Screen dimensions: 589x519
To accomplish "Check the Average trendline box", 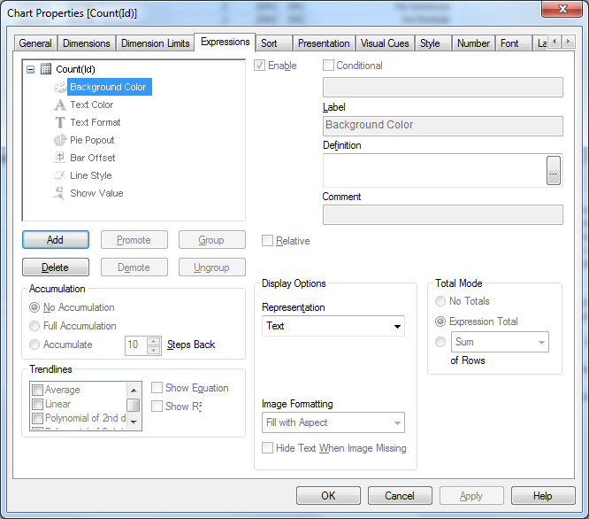I will (x=37, y=390).
